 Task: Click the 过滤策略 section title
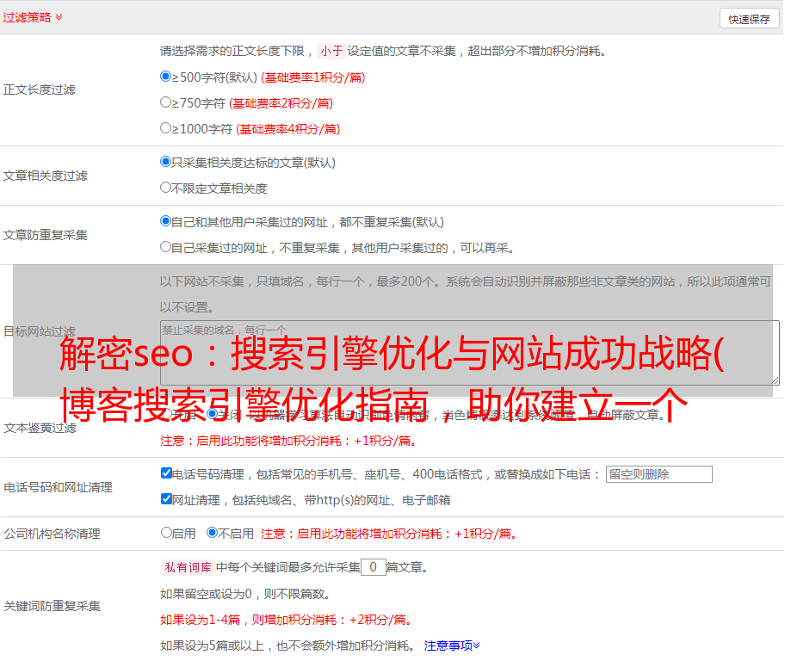pyautogui.click(x=26, y=17)
